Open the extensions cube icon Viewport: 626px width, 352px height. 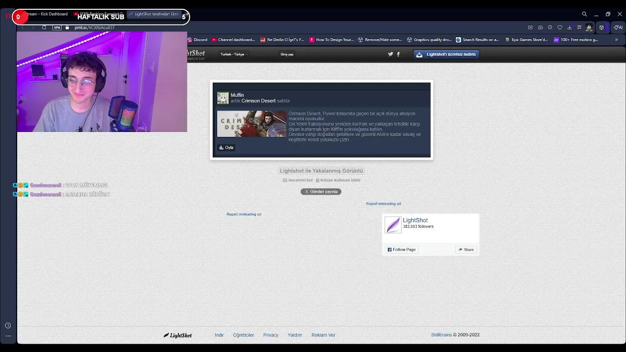click(602, 27)
